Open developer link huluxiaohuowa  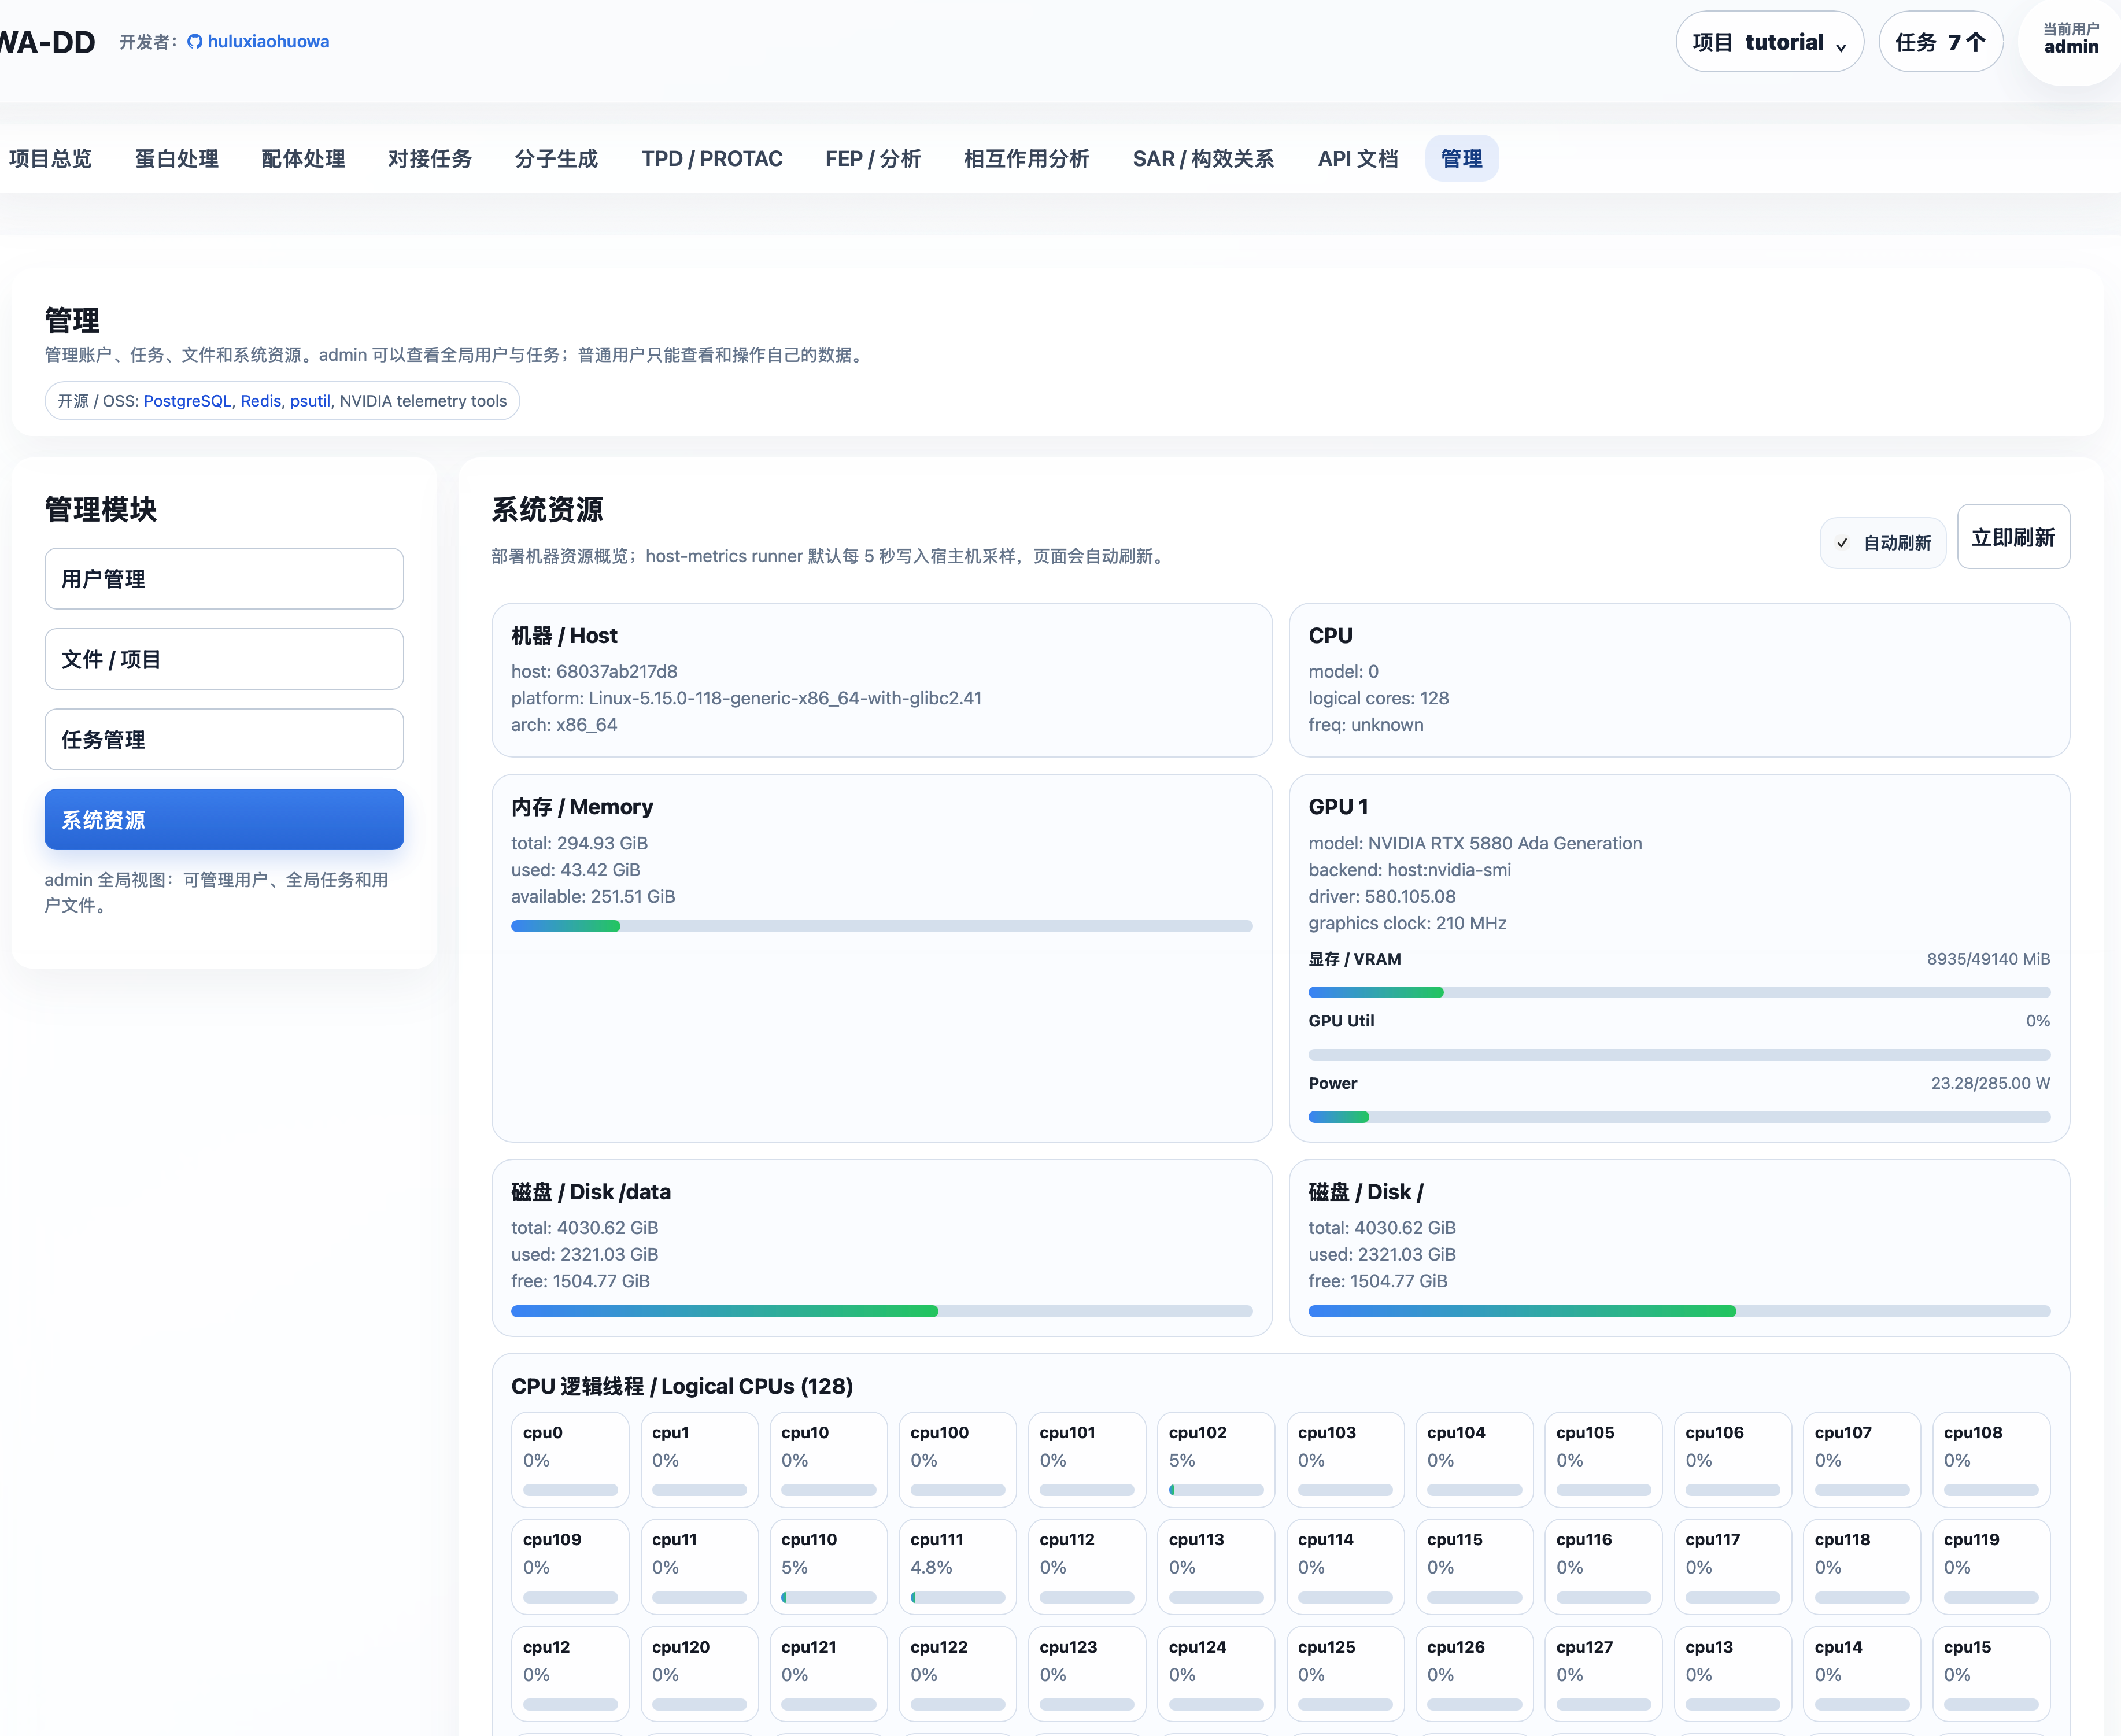pyautogui.click(x=268, y=42)
